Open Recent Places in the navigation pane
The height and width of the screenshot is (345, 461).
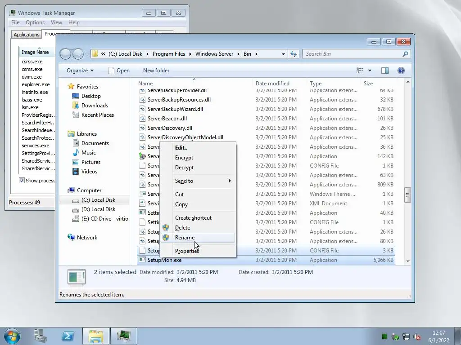[x=98, y=115]
